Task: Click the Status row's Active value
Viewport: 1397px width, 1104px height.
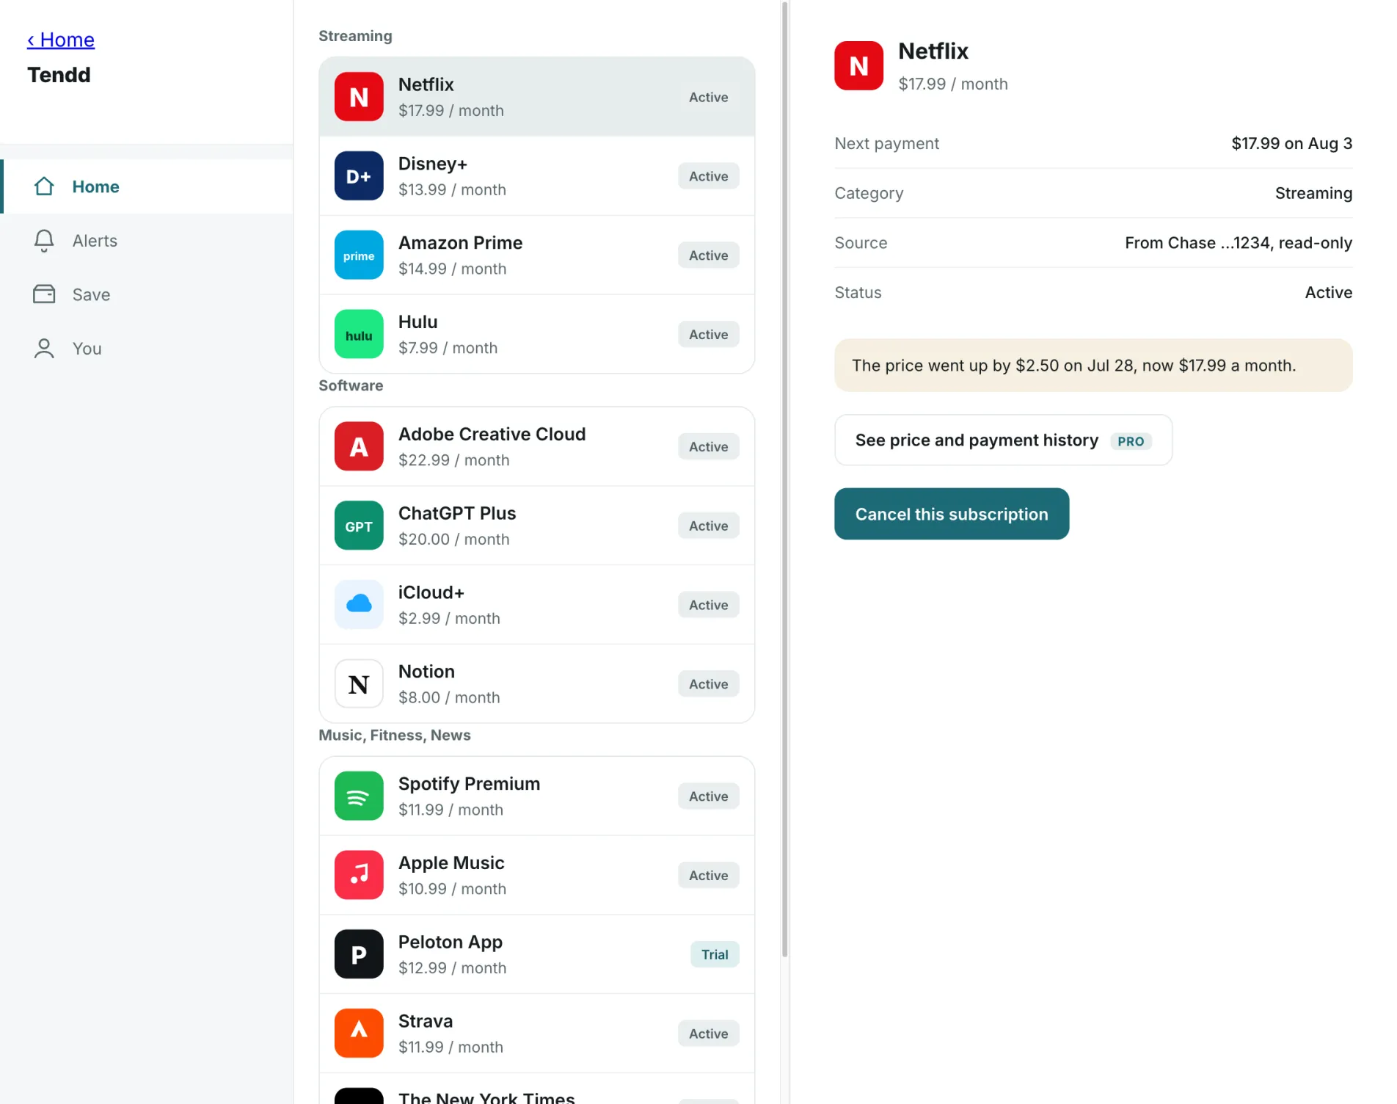Action: click(x=1328, y=293)
